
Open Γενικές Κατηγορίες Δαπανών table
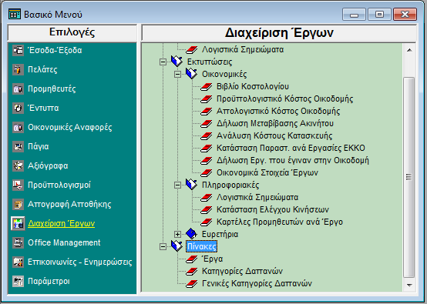coord(257,284)
